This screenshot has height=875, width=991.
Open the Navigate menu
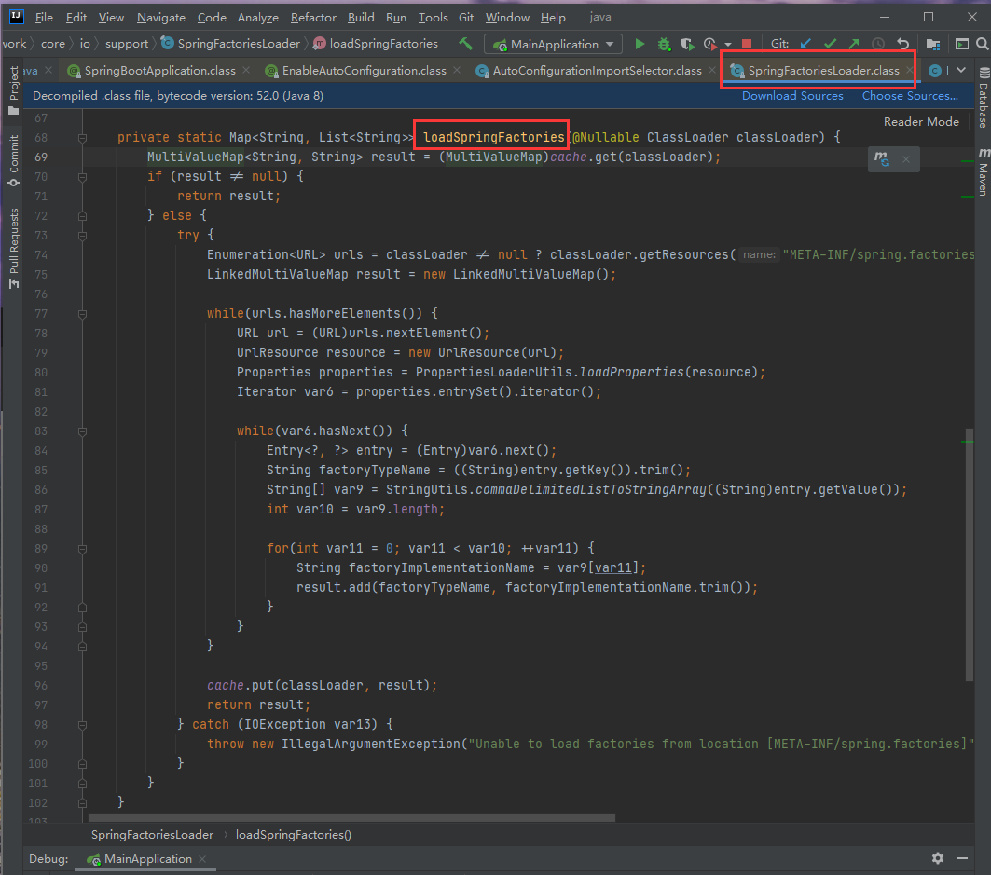[160, 17]
